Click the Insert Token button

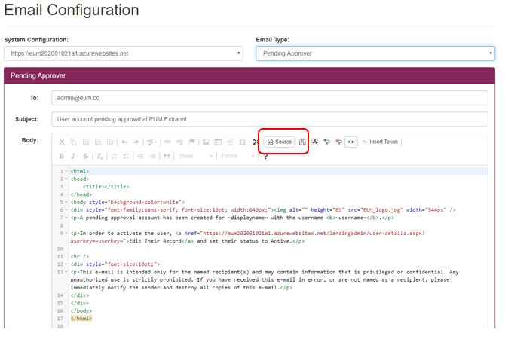point(380,142)
